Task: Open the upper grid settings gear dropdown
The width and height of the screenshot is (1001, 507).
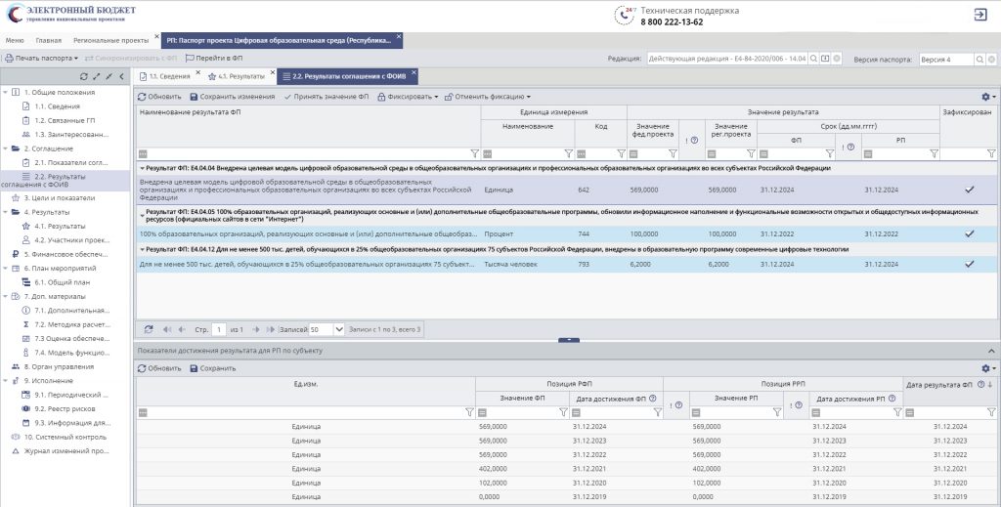Action: click(988, 97)
